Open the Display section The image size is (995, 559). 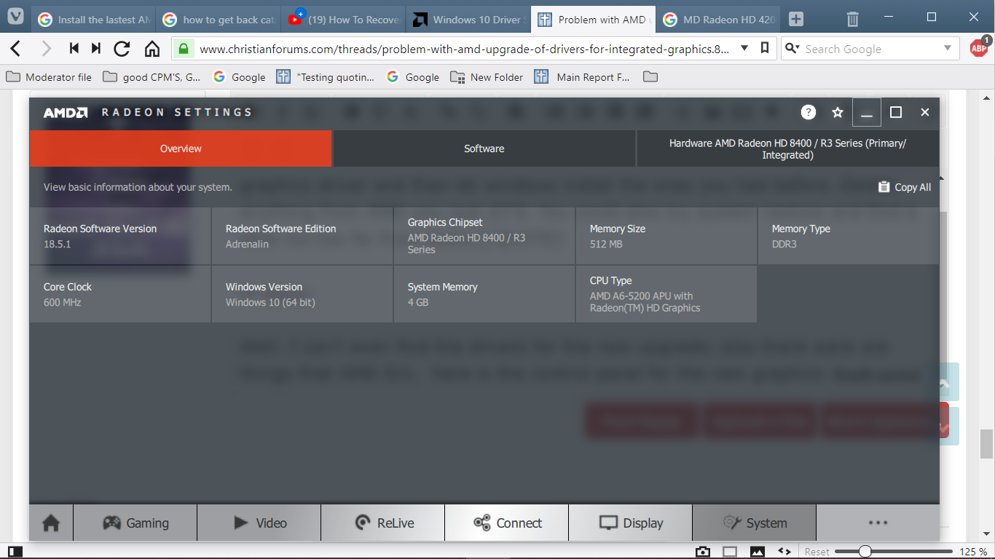tap(631, 523)
